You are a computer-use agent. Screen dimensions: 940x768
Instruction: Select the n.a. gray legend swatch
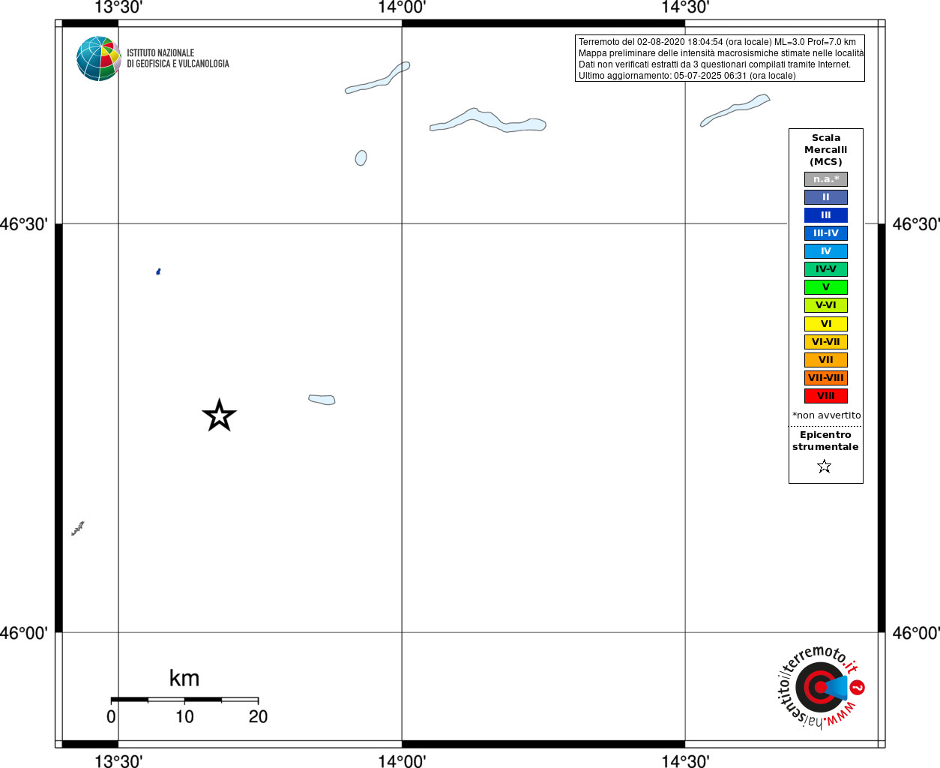click(x=826, y=179)
